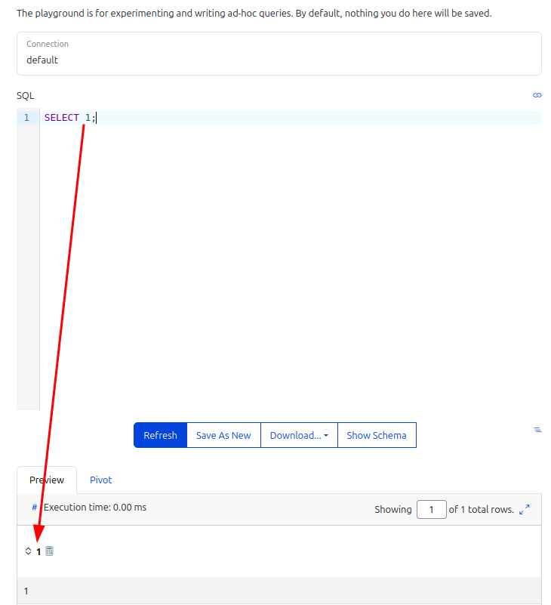Click the 'Execution time: 0.00 ms' text
The height and width of the screenshot is (605, 551).
click(95, 508)
